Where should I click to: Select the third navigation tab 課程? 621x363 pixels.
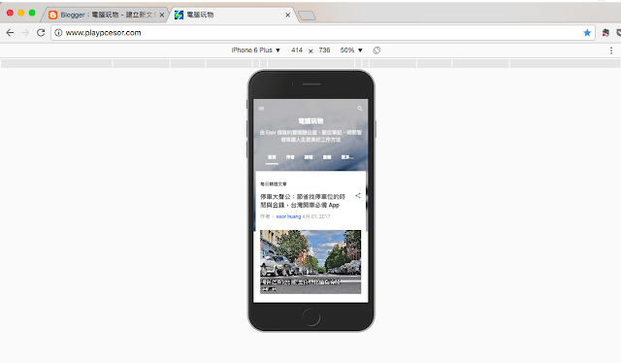(309, 157)
